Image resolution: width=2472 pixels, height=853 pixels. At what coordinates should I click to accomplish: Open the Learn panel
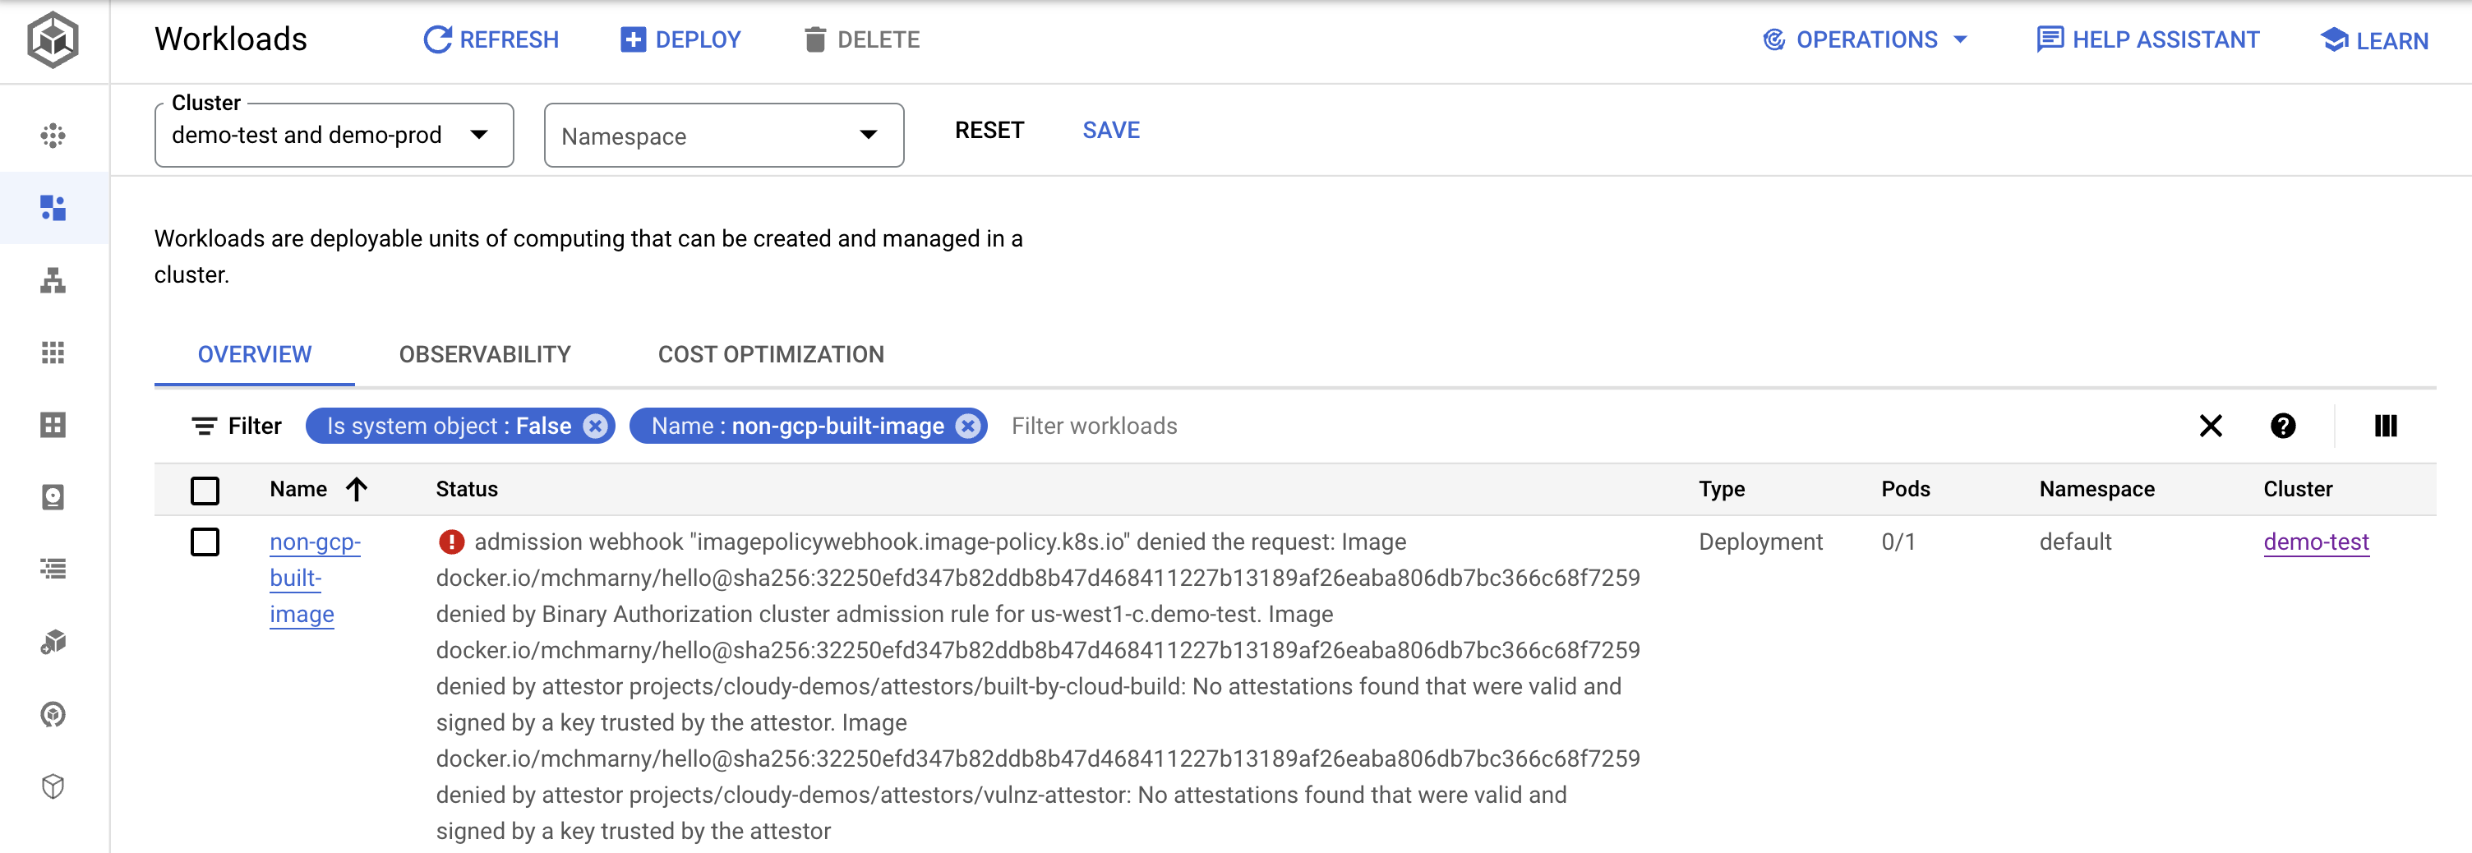[x=2374, y=40]
